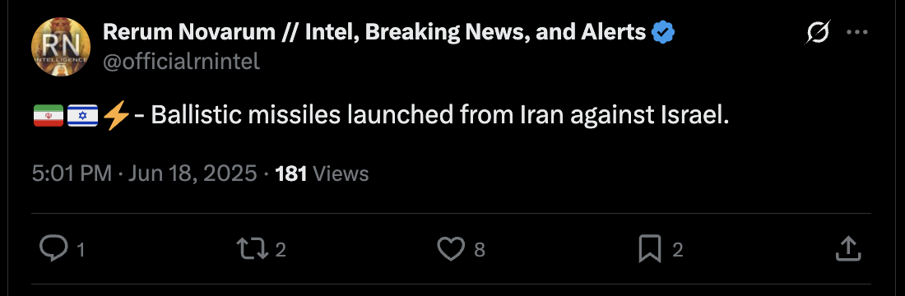The image size is (905, 296).
Task: Open the reply speech bubble icon
Action: tap(53, 248)
